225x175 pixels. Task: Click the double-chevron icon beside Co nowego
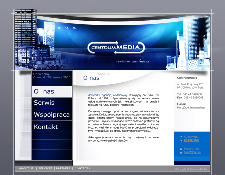pyautogui.click(x=181, y=136)
